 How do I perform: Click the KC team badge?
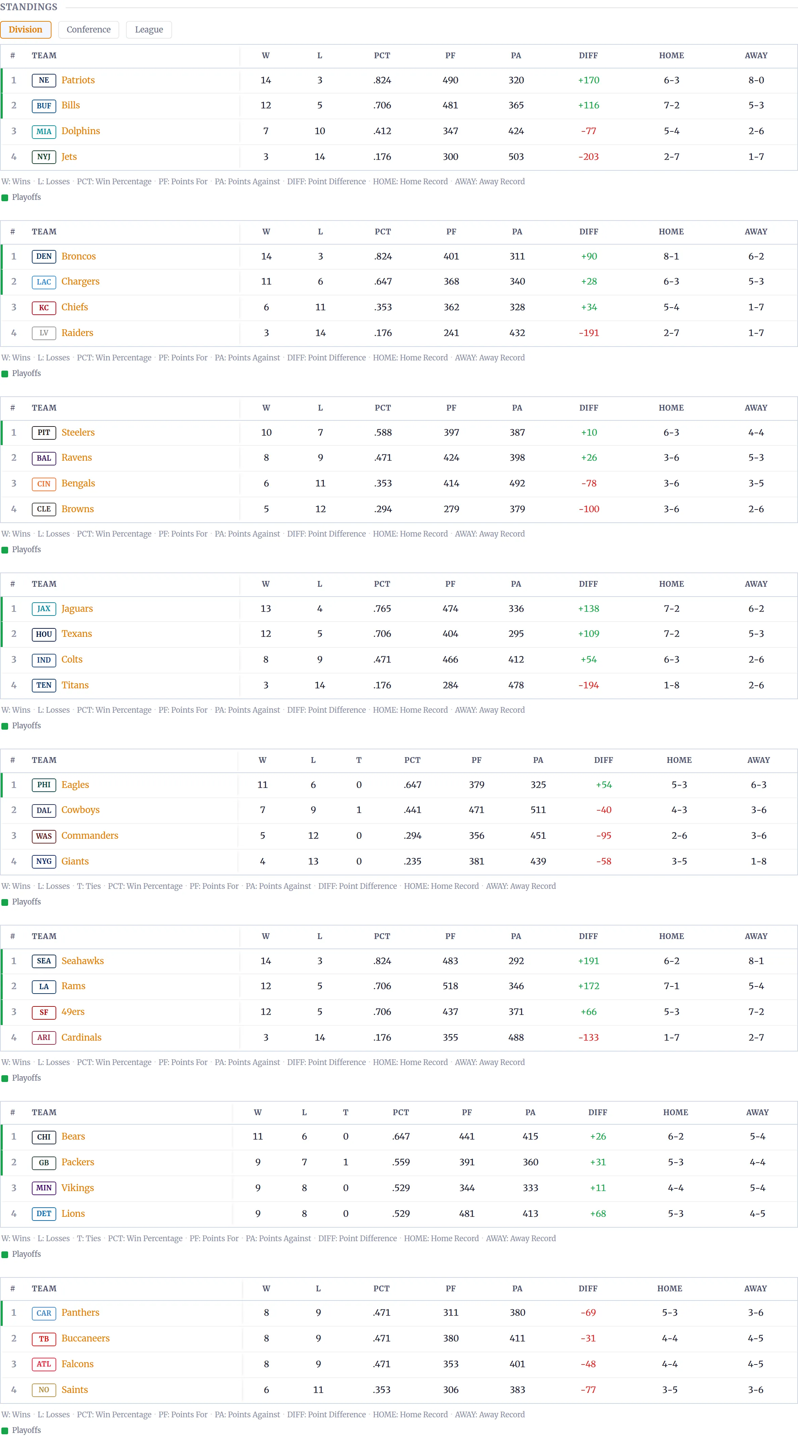coord(43,308)
